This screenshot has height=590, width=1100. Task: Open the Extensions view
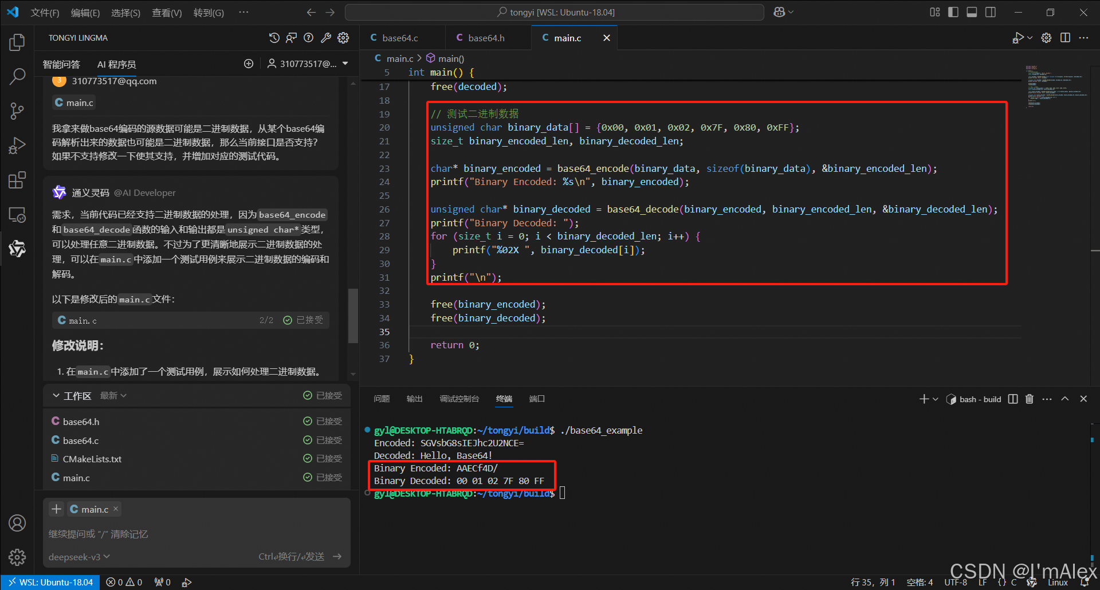pos(17,180)
